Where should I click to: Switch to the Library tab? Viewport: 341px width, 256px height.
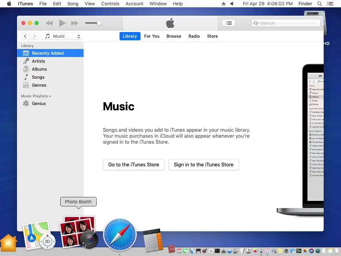point(130,36)
